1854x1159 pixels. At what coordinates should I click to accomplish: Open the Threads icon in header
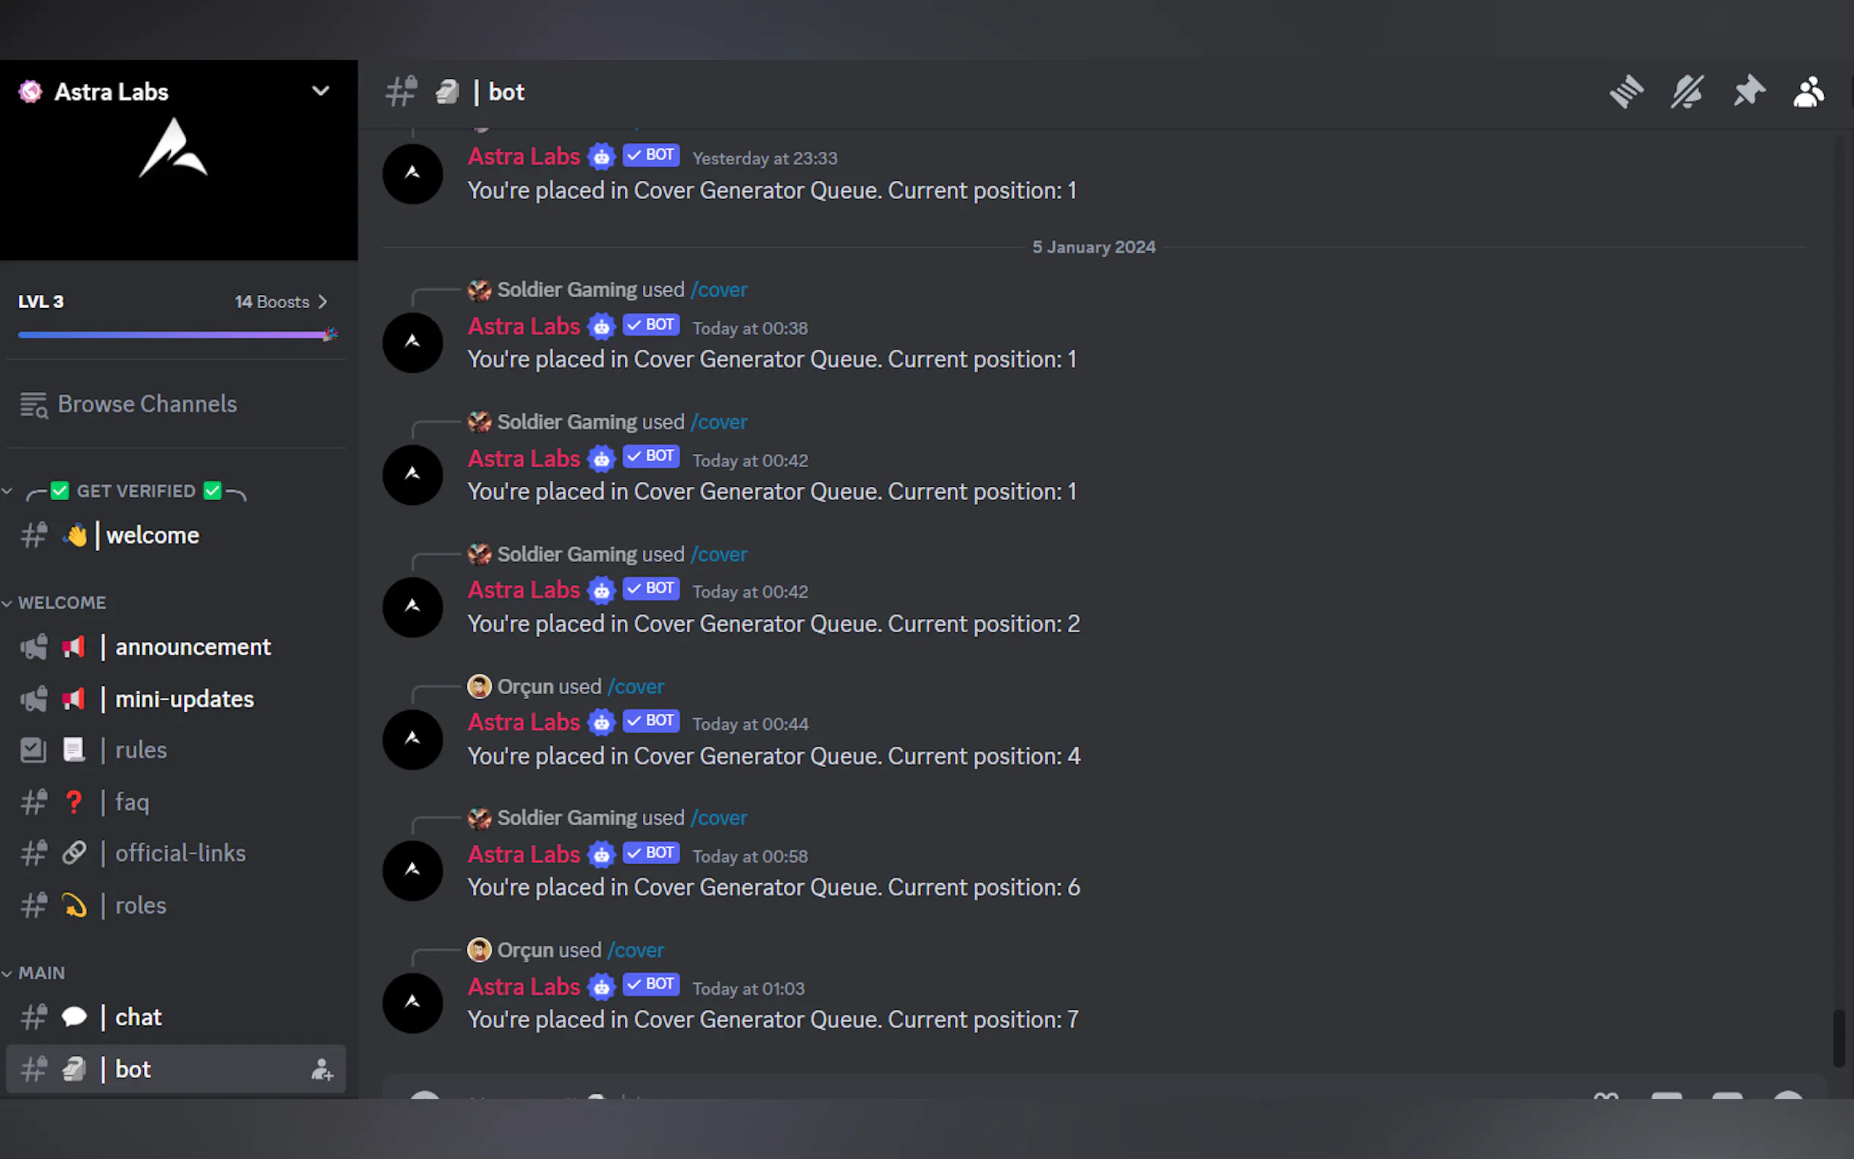1626,92
